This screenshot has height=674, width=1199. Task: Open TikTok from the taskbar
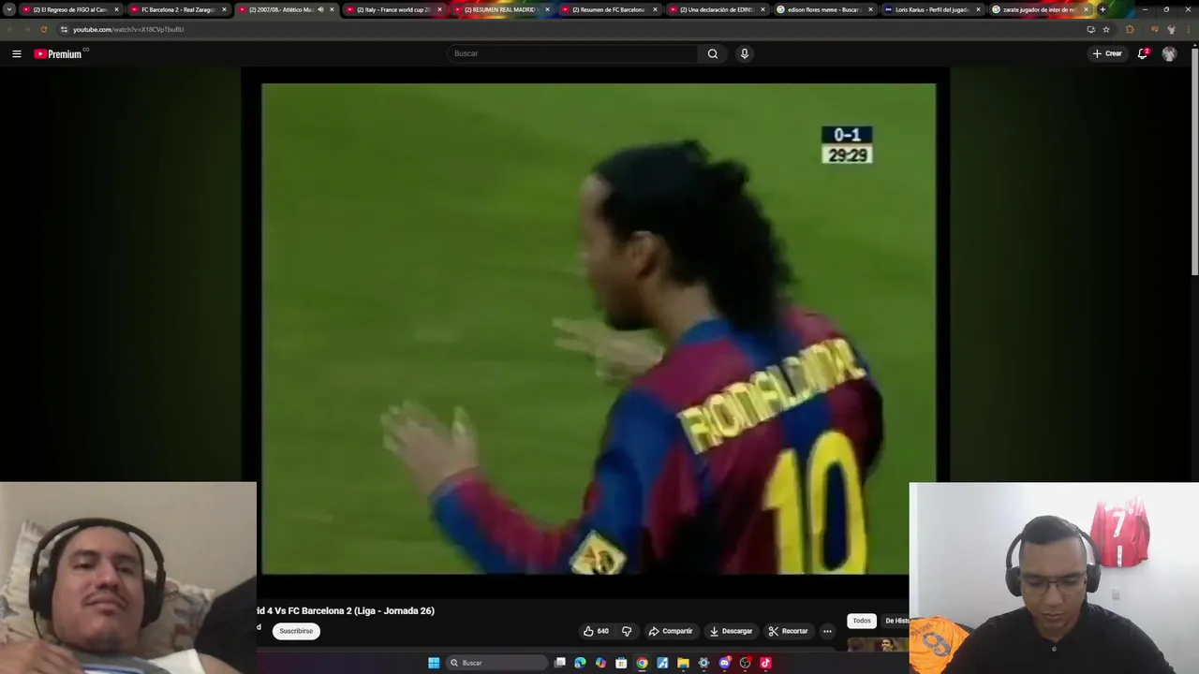765,663
